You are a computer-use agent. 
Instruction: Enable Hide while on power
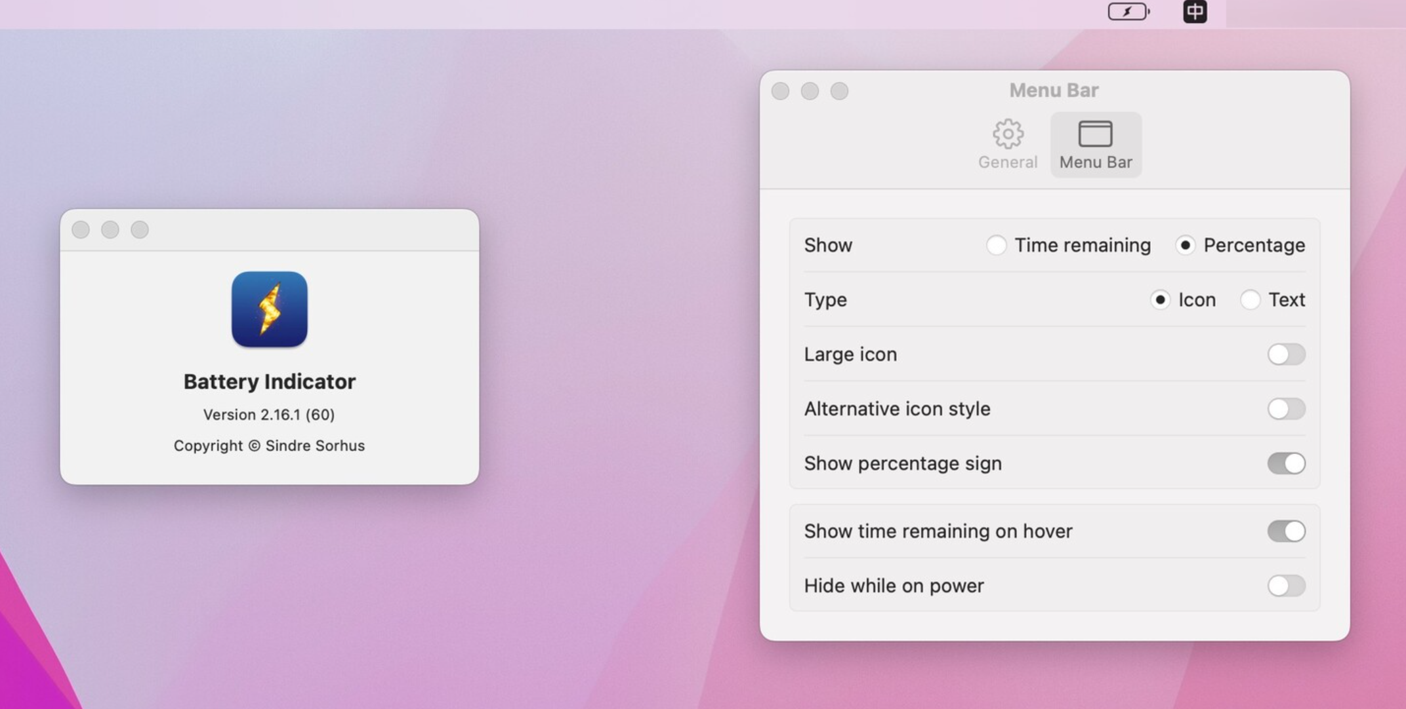(1286, 586)
